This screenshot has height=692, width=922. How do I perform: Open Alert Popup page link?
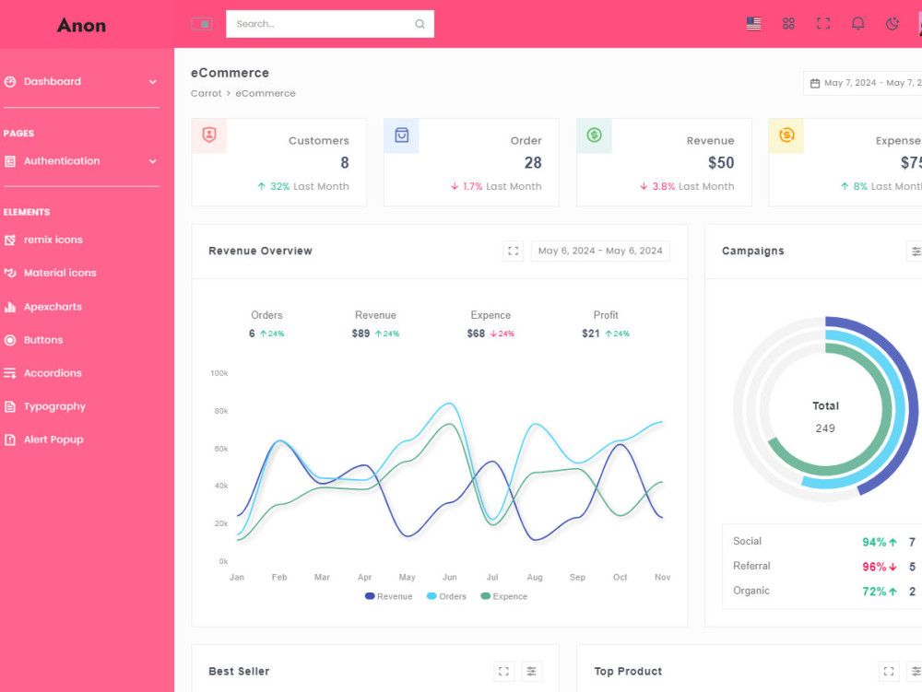(x=53, y=440)
